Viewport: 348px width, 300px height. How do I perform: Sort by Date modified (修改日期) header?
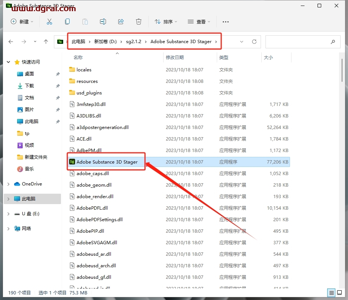175,58
